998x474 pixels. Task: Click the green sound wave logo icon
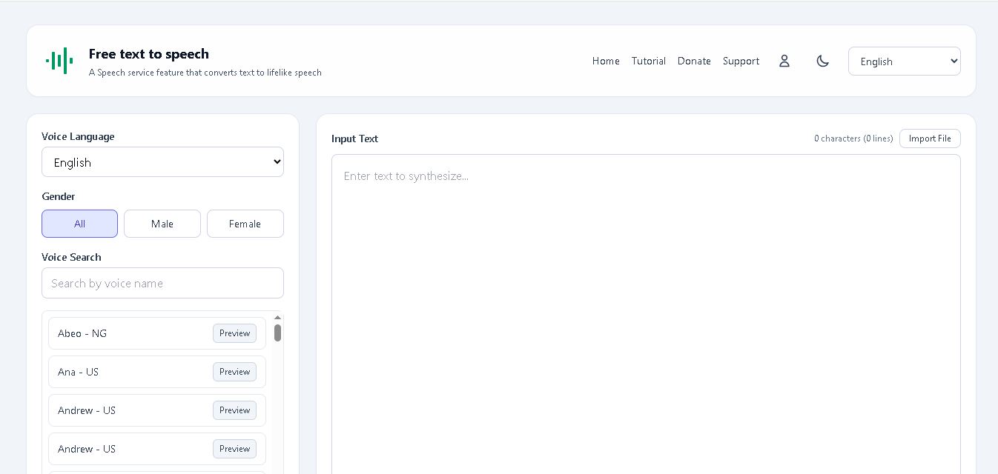click(x=59, y=61)
